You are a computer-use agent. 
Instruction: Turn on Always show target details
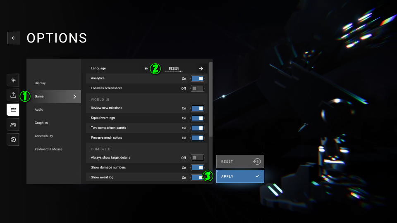coord(198,158)
